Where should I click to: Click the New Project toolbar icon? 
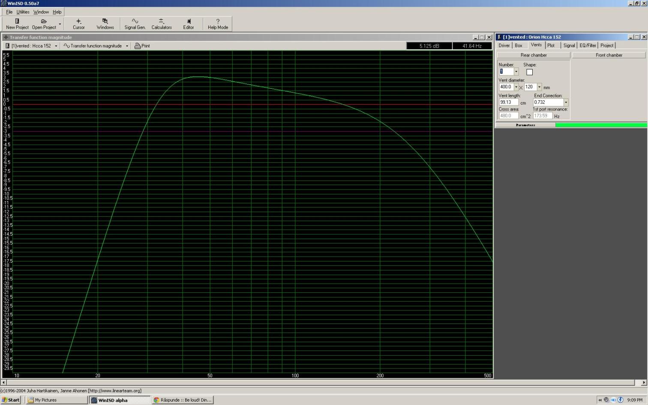[17, 24]
